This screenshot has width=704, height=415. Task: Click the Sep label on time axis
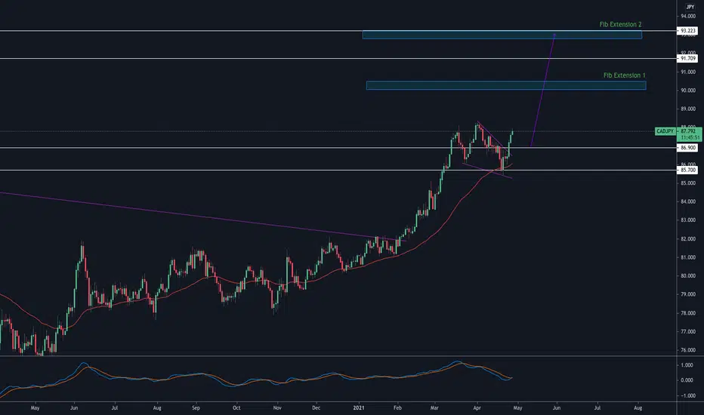(196, 407)
